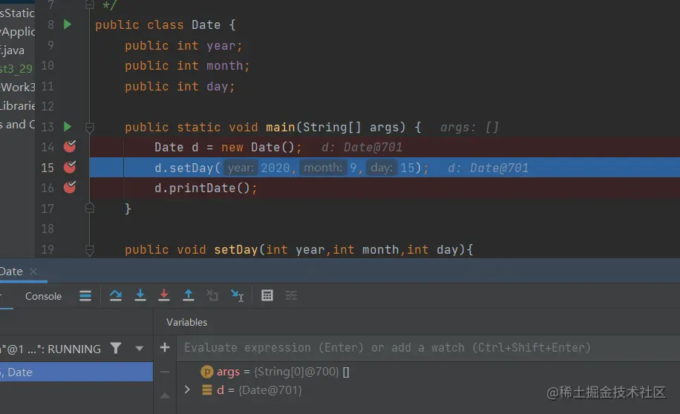Click the year field declaration on line 9
The width and height of the screenshot is (680, 414).
pos(220,45)
